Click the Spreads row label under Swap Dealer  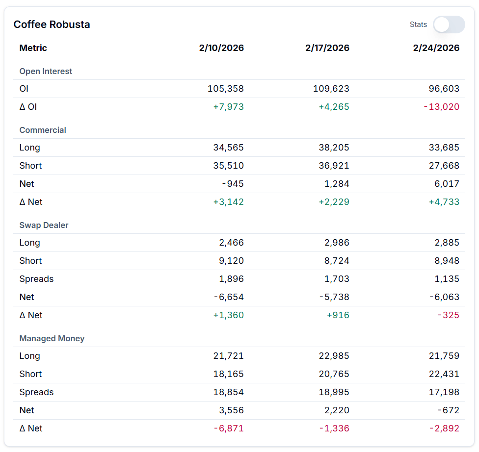36,279
